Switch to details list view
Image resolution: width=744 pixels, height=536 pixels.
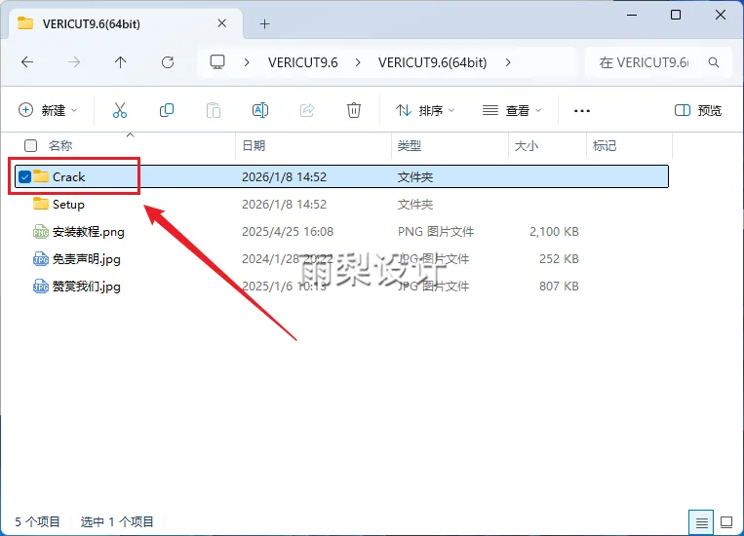[x=701, y=522]
